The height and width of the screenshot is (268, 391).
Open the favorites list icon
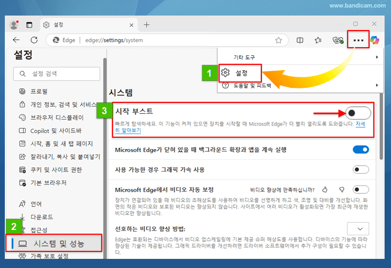(318, 40)
